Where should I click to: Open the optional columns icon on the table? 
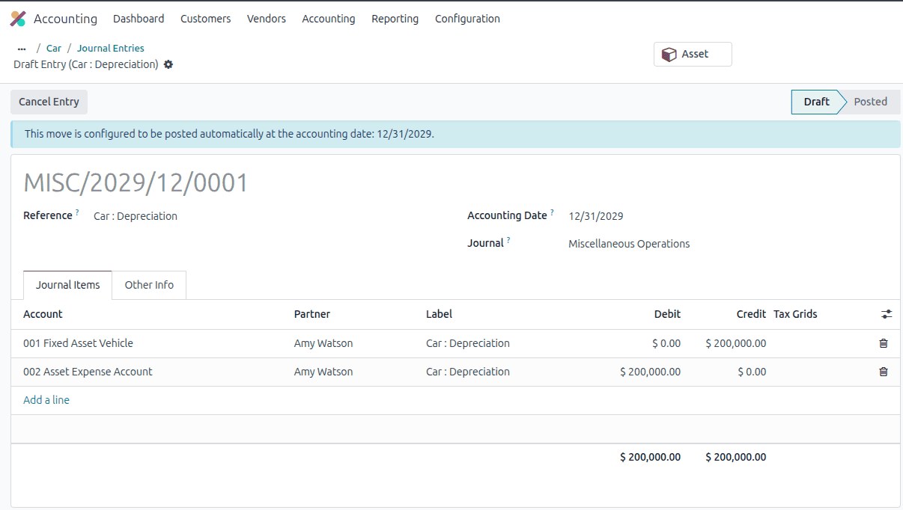887,314
